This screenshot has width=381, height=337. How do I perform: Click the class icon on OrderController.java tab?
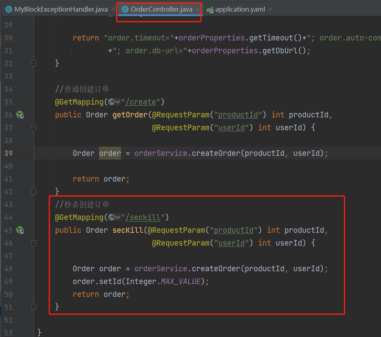pos(125,9)
